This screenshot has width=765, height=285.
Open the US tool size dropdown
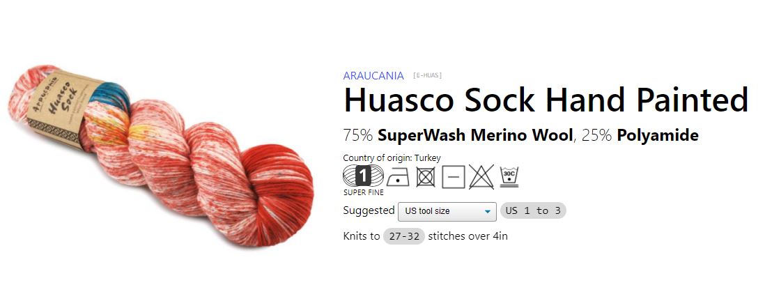tap(447, 211)
